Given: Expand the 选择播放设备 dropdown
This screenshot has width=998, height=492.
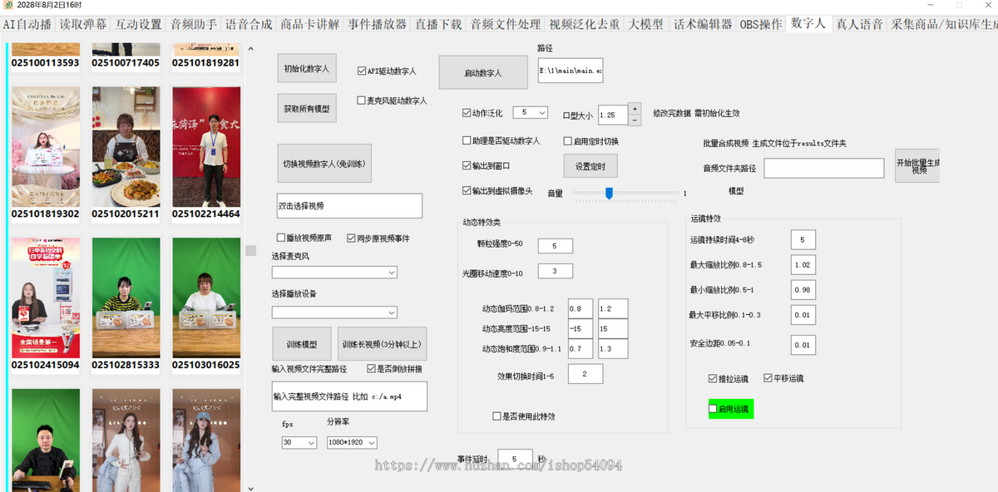Looking at the screenshot, I should pos(334,312).
